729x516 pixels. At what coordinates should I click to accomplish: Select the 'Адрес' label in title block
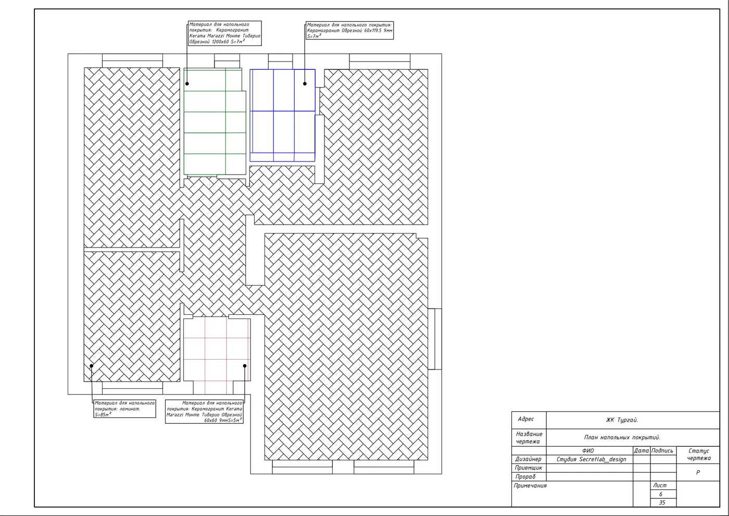[526, 419]
